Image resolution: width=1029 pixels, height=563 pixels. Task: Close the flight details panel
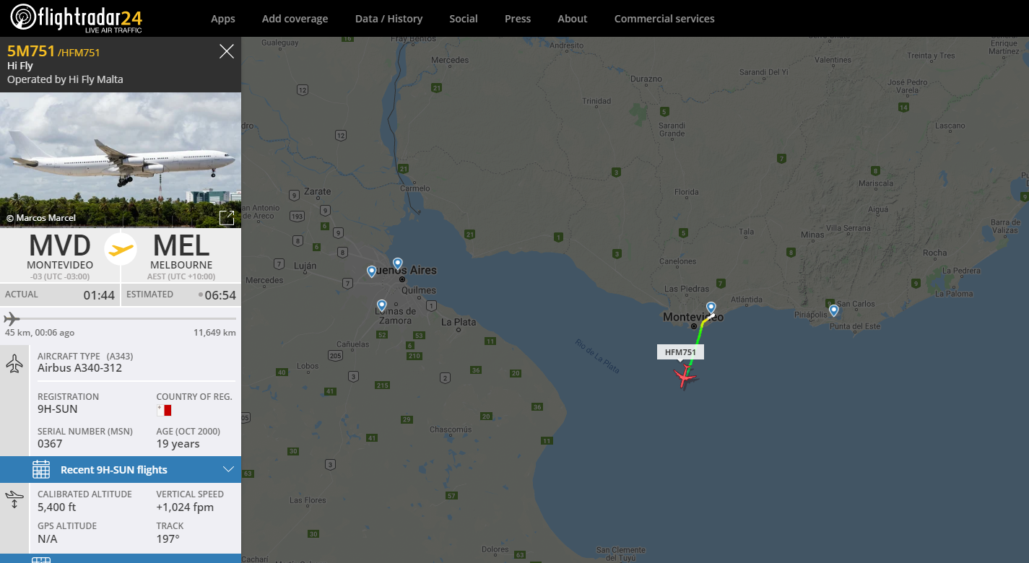(x=227, y=51)
